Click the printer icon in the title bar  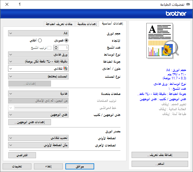[188, 5]
